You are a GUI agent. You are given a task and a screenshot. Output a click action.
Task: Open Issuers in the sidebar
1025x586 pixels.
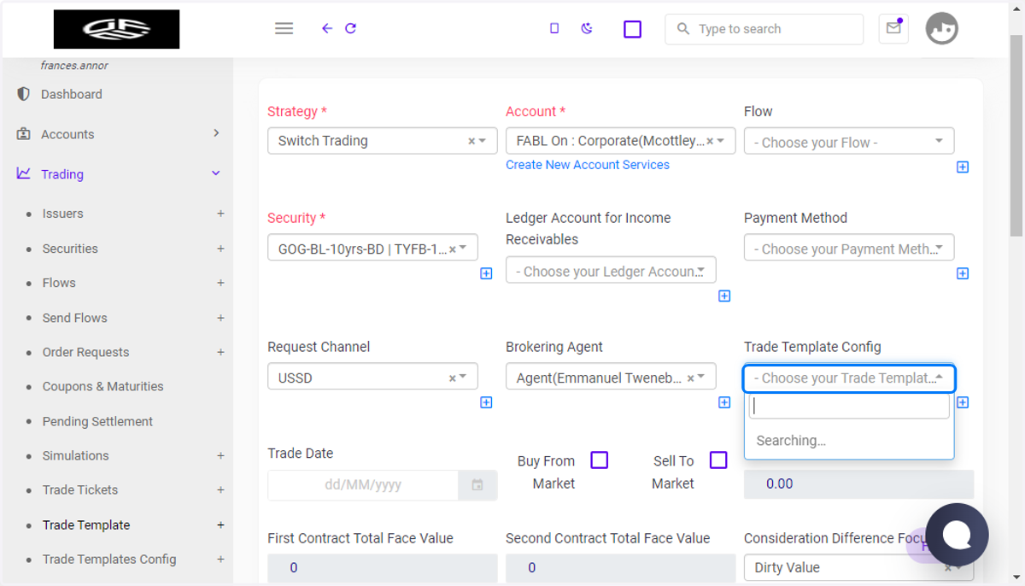[63, 214]
